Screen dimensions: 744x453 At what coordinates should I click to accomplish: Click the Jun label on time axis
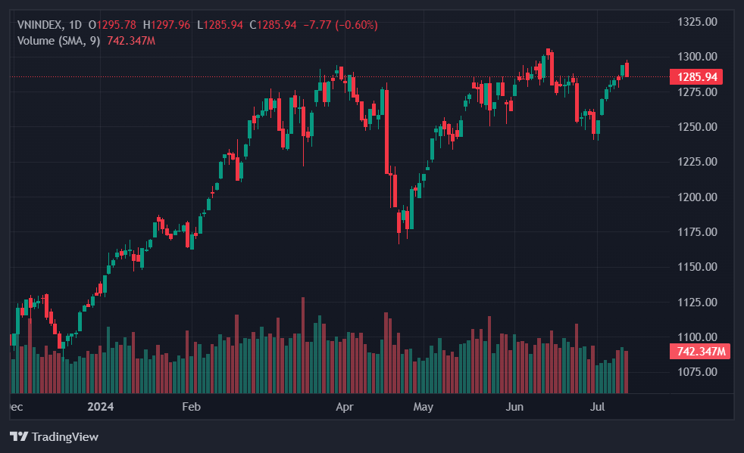pos(514,407)
